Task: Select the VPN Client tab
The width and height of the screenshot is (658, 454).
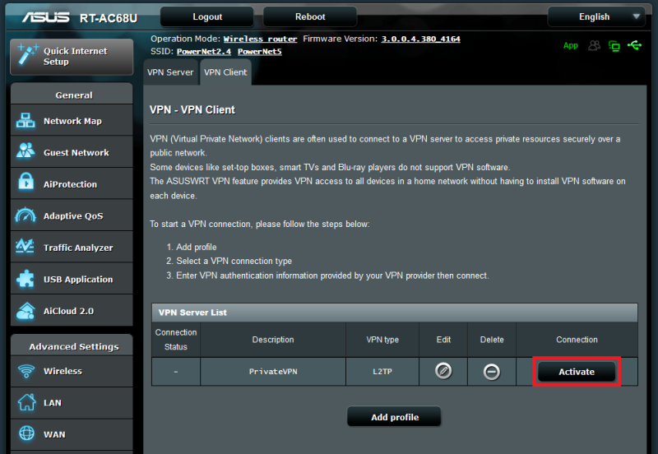Action: (225, 72)
